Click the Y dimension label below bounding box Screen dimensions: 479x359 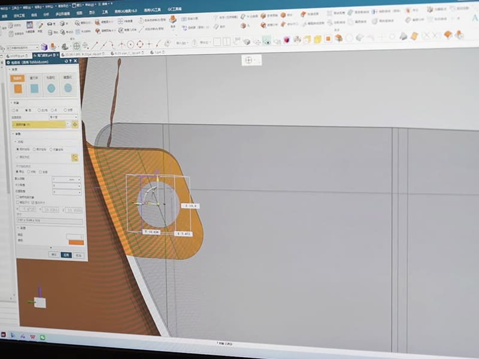[x=151, y=232]
